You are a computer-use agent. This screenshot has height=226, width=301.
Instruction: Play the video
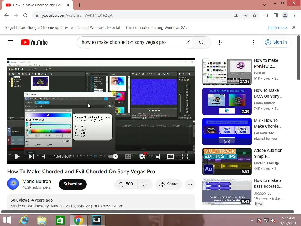[17, 157]
